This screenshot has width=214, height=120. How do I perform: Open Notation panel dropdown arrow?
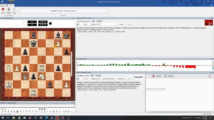coord(72,103)
